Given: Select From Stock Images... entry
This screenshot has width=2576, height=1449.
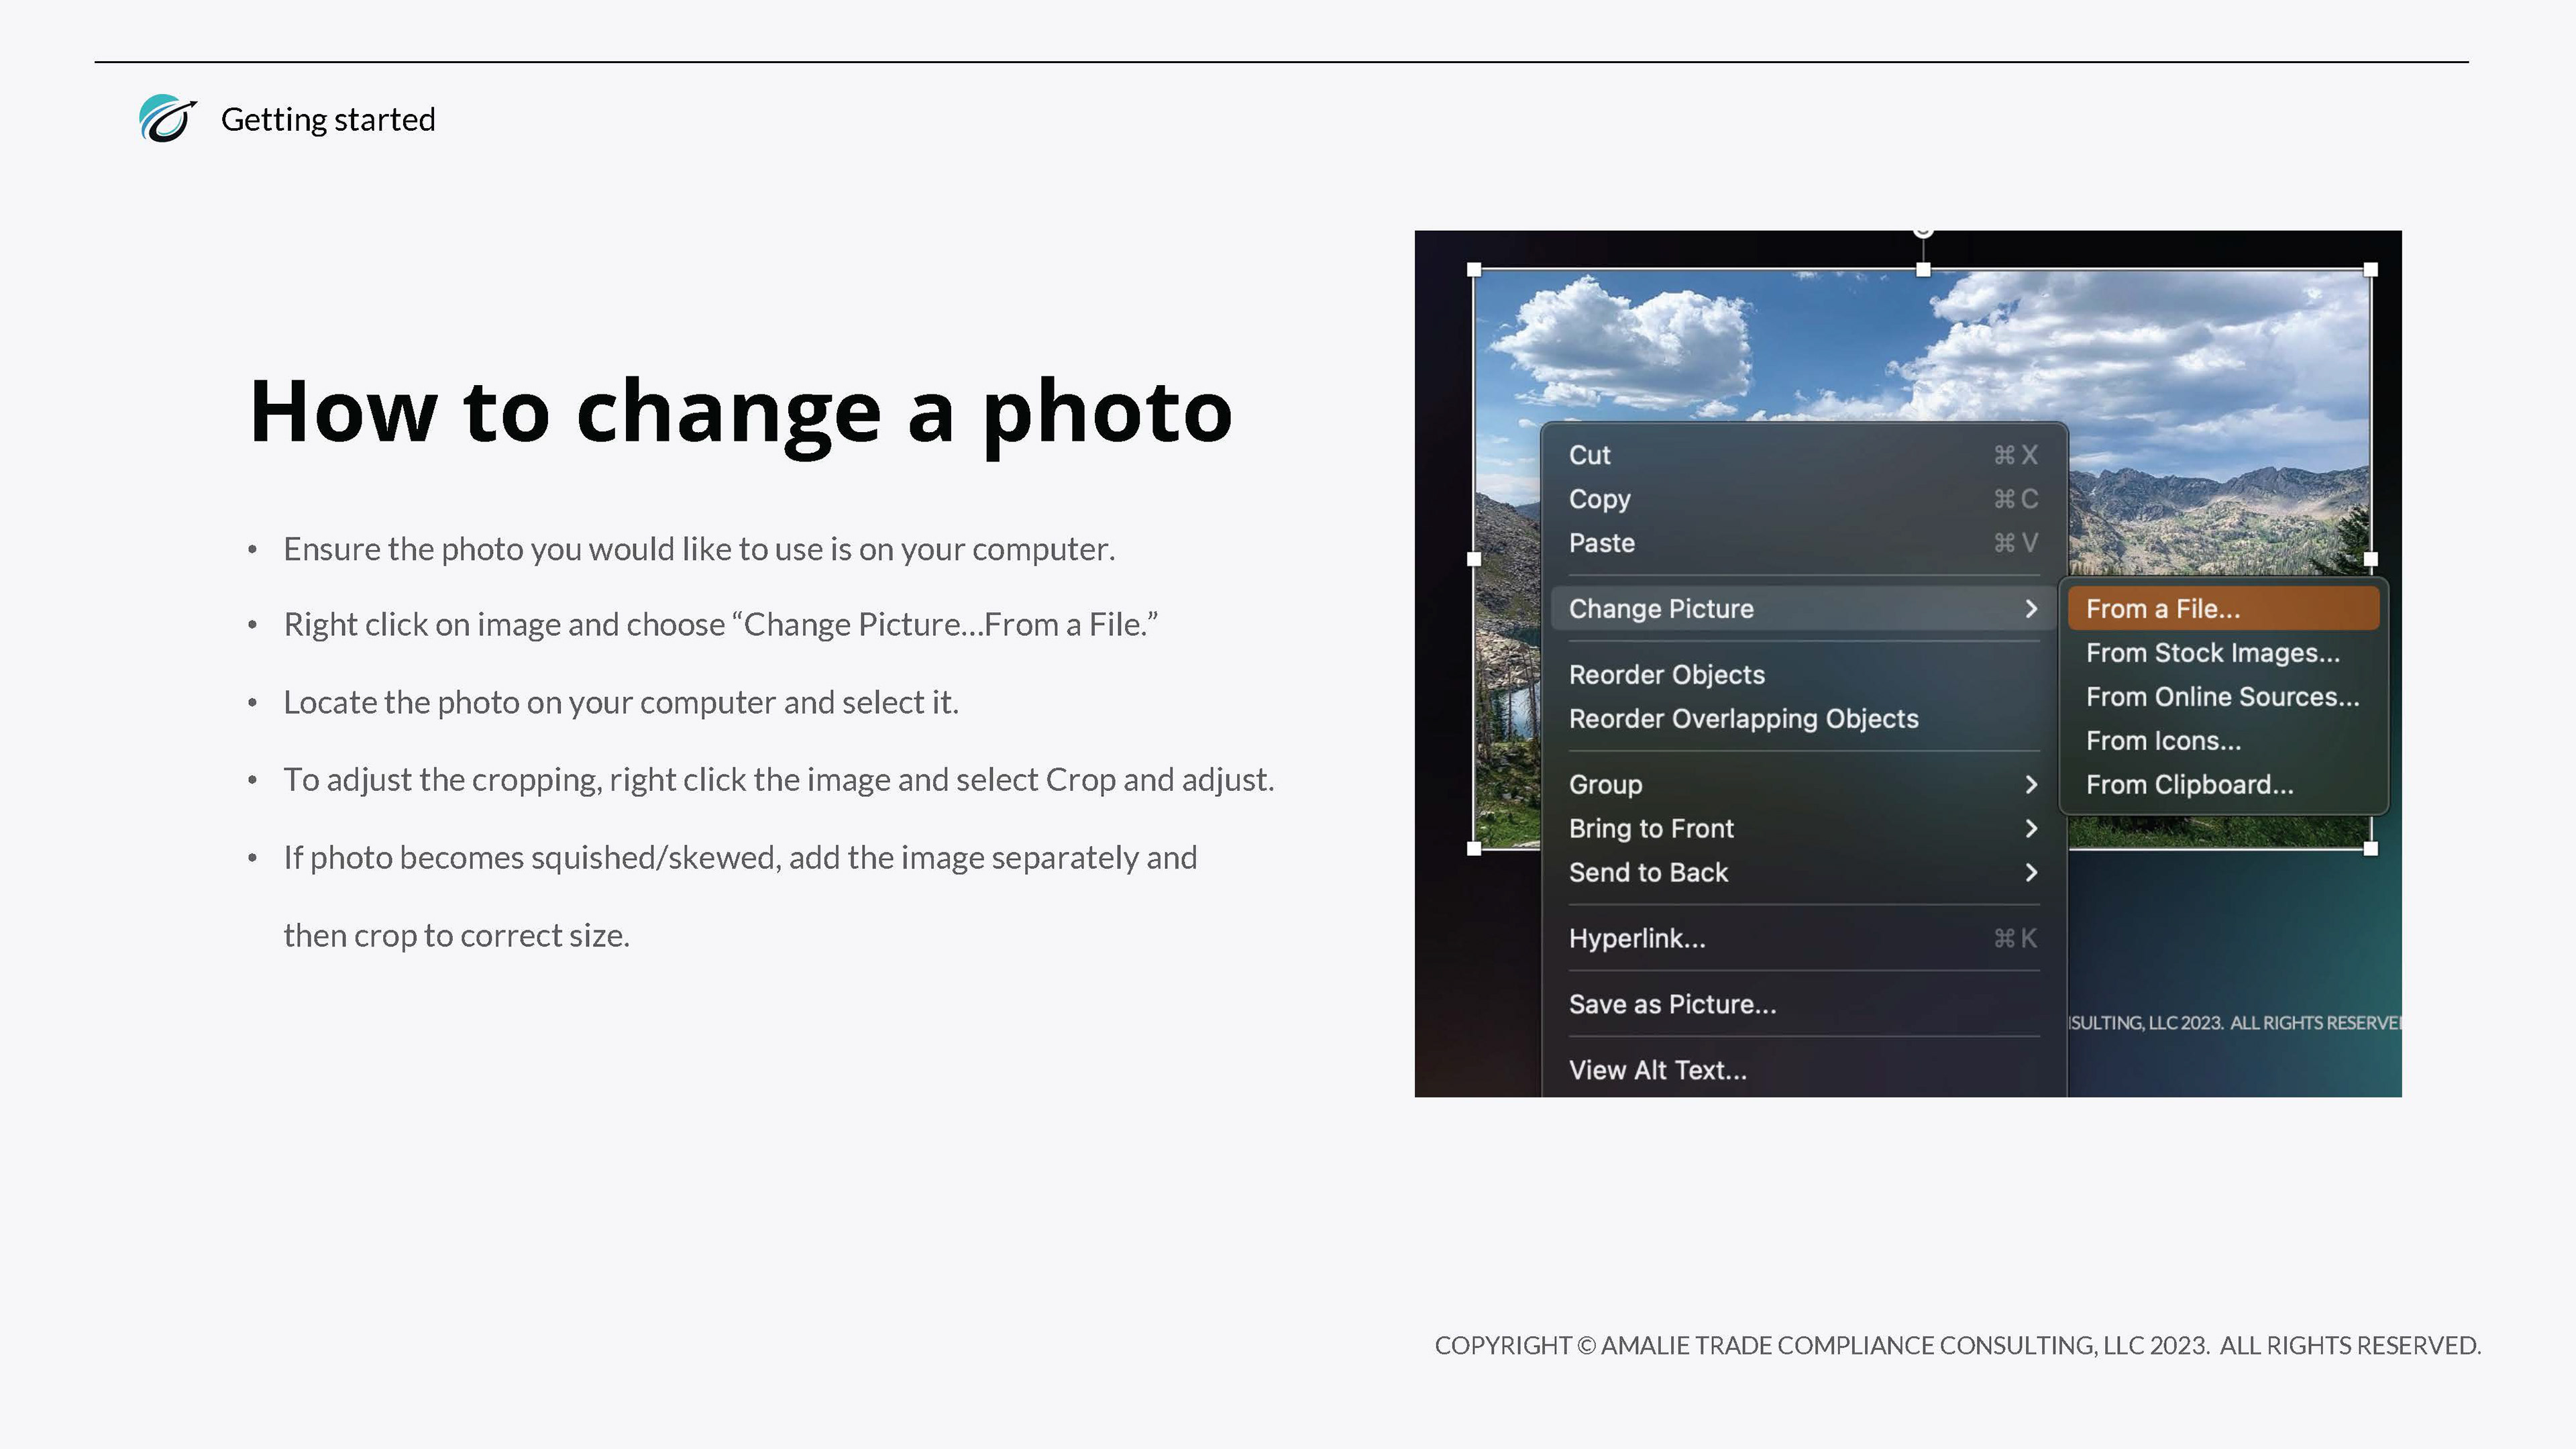Looking at the screenshot, I should point(2212,653).
